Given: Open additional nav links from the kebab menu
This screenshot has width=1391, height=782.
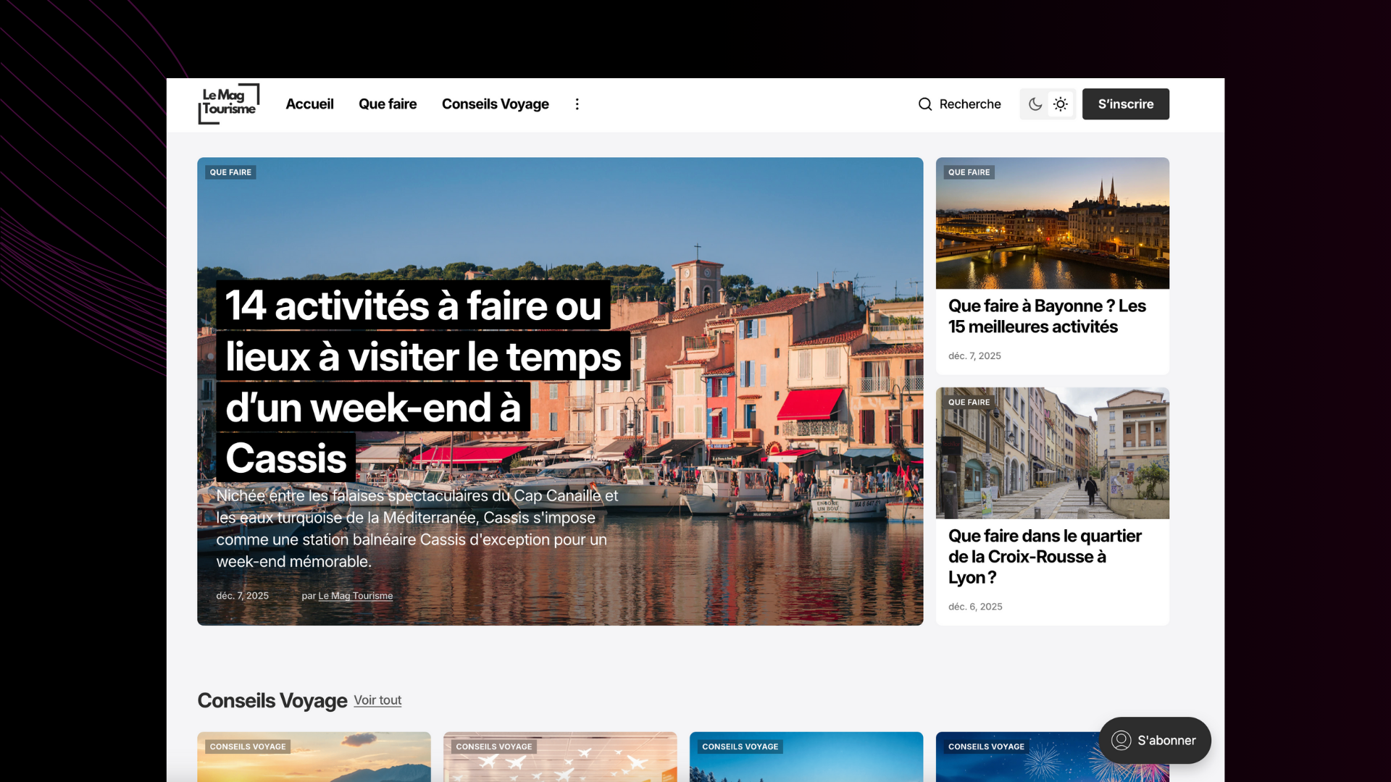Looking at the screenshot, I should [x=577, y=104].
